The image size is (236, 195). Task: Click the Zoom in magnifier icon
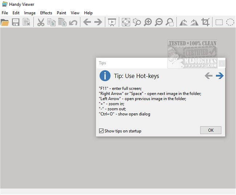tap(148, 23)
